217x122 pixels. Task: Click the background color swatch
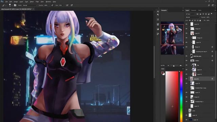tap(164, 74)
